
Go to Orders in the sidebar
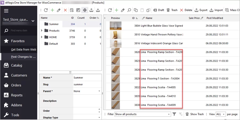(16, 85)
